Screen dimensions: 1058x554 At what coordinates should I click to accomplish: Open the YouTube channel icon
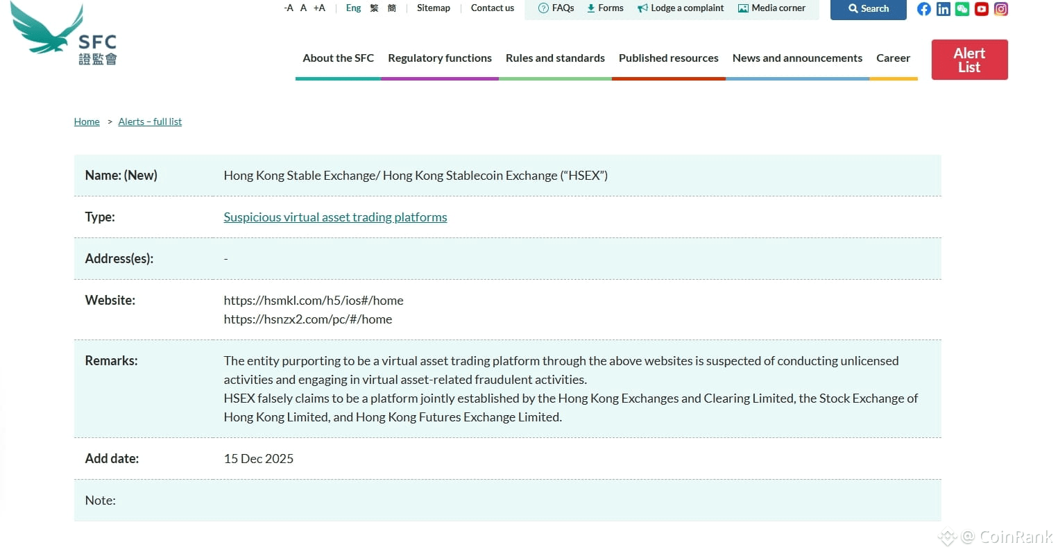tap(981, 9)
